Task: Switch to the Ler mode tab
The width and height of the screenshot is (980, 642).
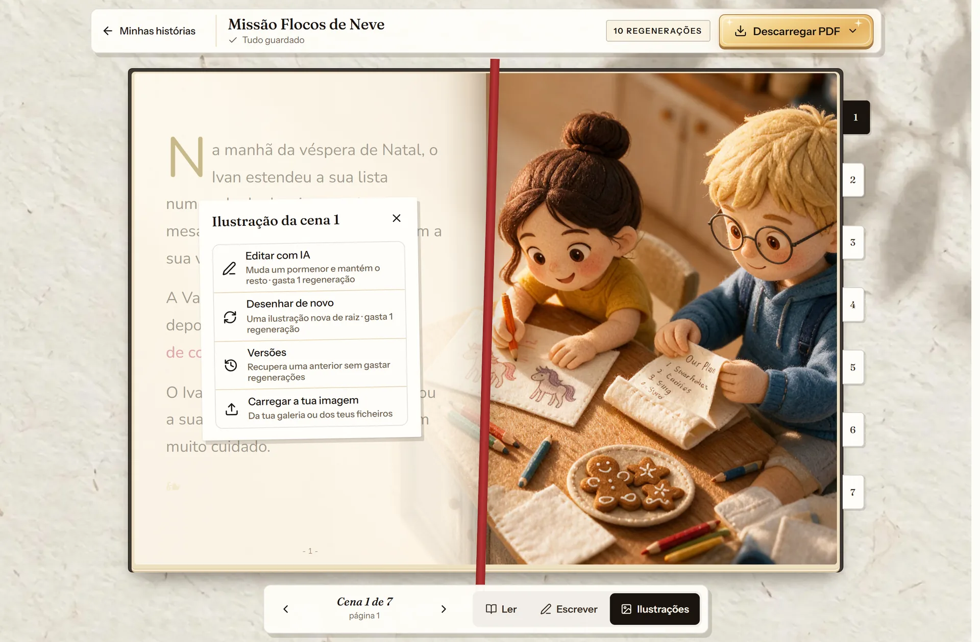Action: [x=501, y=609]
